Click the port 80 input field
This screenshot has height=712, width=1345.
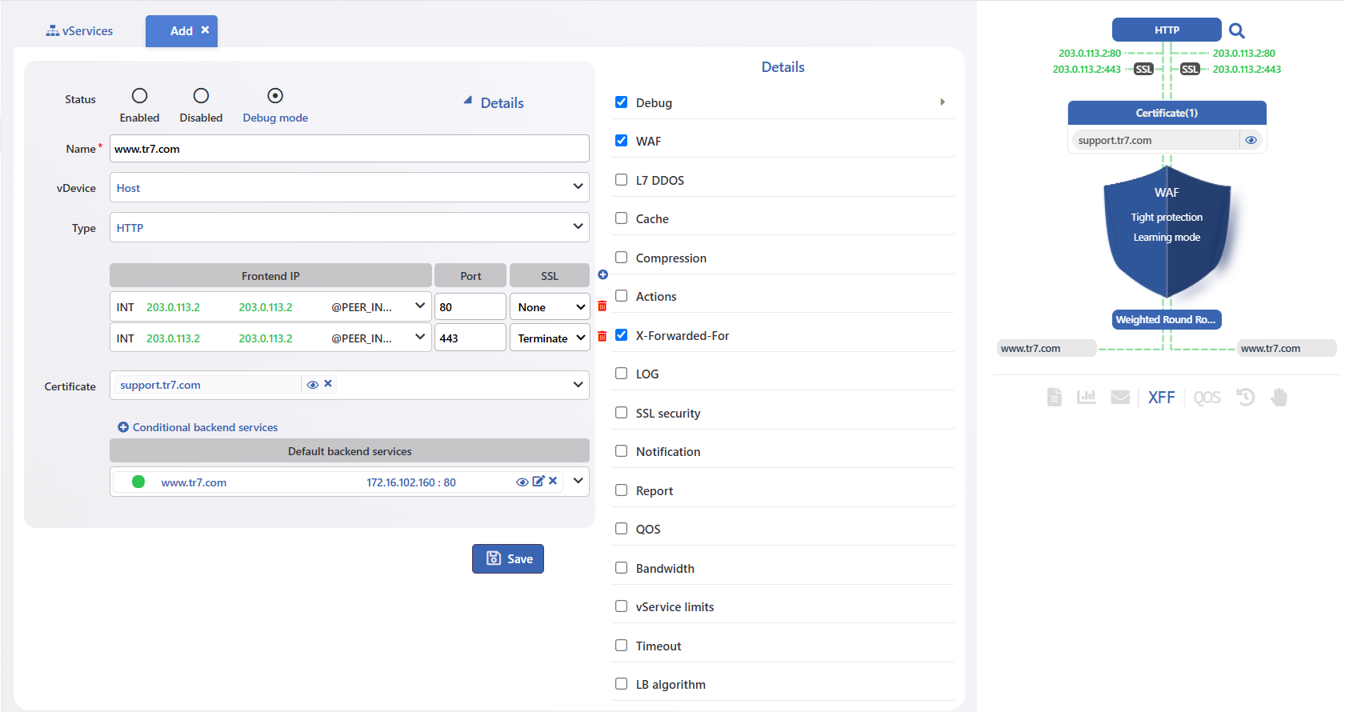coord(470,306)
